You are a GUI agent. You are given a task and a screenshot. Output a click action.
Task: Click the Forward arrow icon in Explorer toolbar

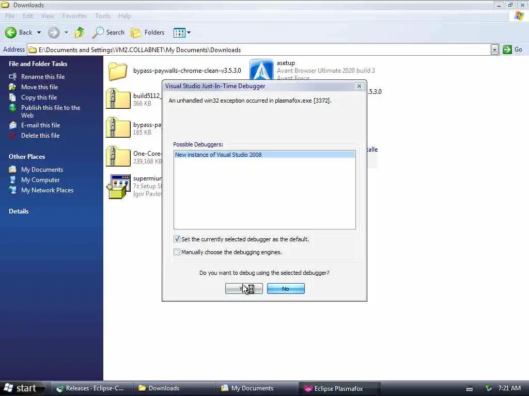click(x=53, y=32)
